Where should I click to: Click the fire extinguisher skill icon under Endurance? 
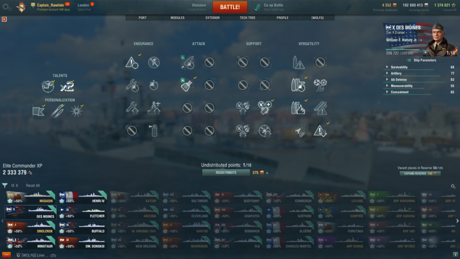[x=154, y=131]
